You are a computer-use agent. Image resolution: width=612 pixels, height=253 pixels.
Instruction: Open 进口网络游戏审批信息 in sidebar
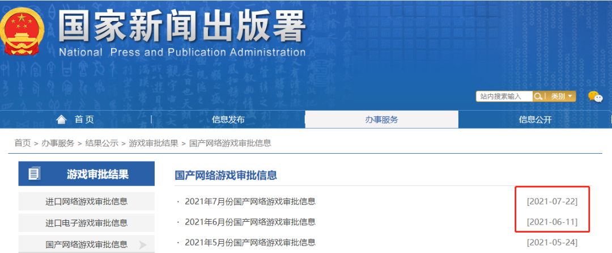pos(86,201)
